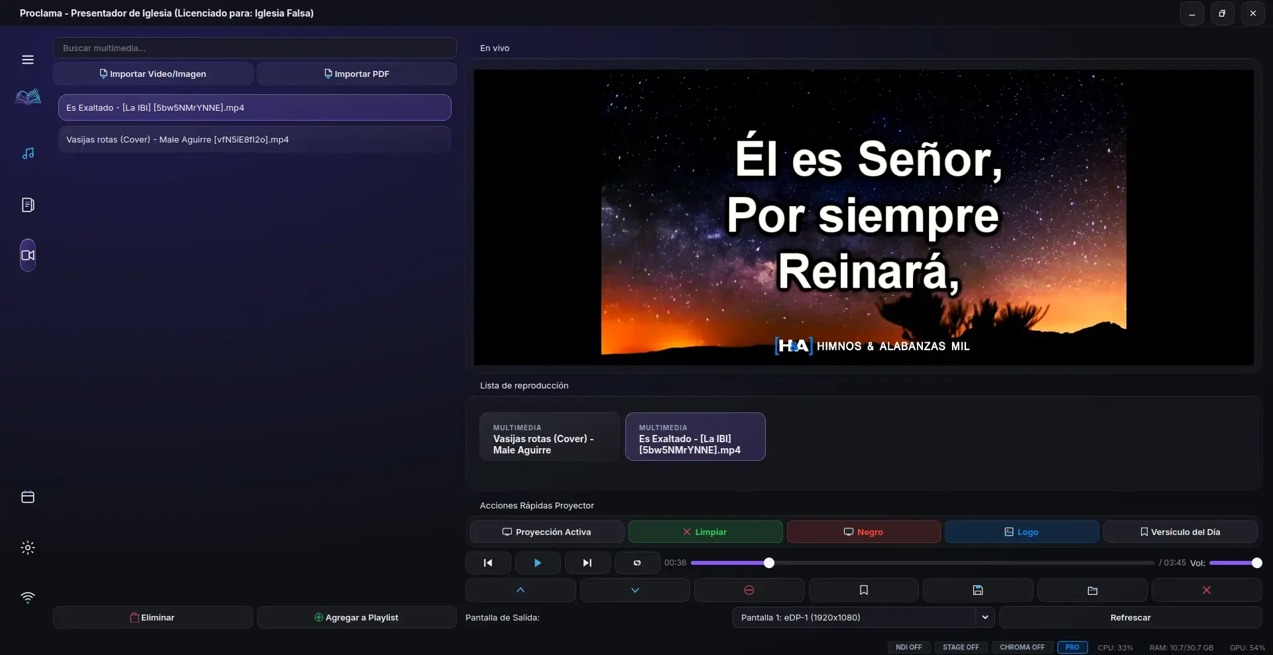The width and height of the screenshot is (1273, 655).
Task: Click the video seek progress slider
Action: click(x=922, y=563)
